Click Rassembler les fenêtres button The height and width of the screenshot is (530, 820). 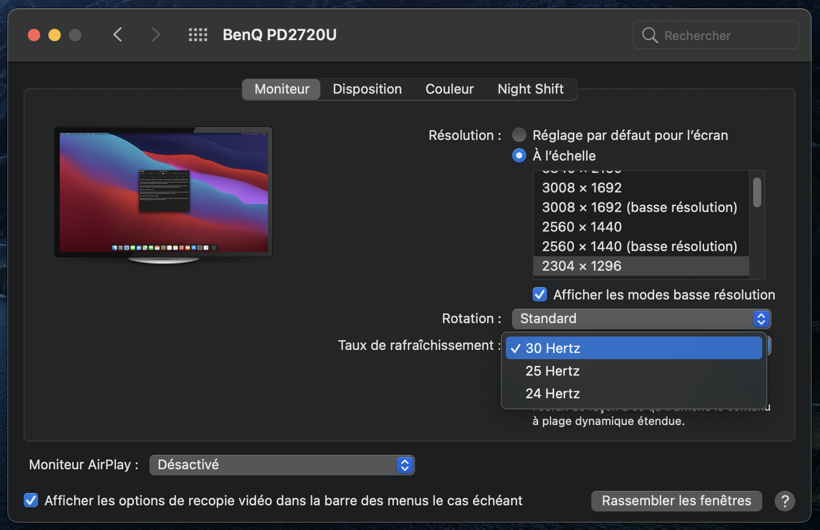(x=676, y=501)
